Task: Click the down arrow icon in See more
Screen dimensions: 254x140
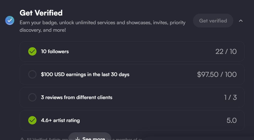Action: click(77, 138)
